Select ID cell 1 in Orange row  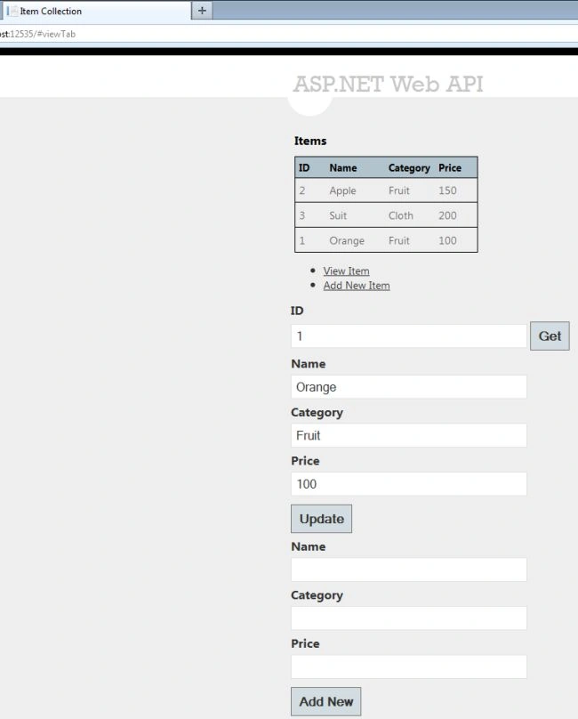click(x=302, y=240)
